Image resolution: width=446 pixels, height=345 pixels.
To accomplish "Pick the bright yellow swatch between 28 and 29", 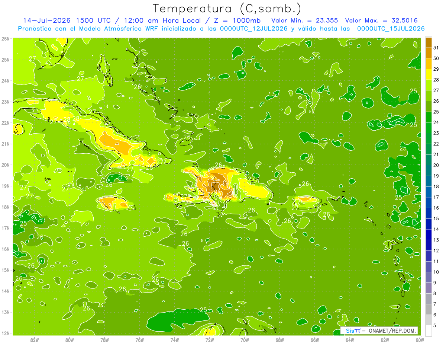I will click(x=429, y=74).
